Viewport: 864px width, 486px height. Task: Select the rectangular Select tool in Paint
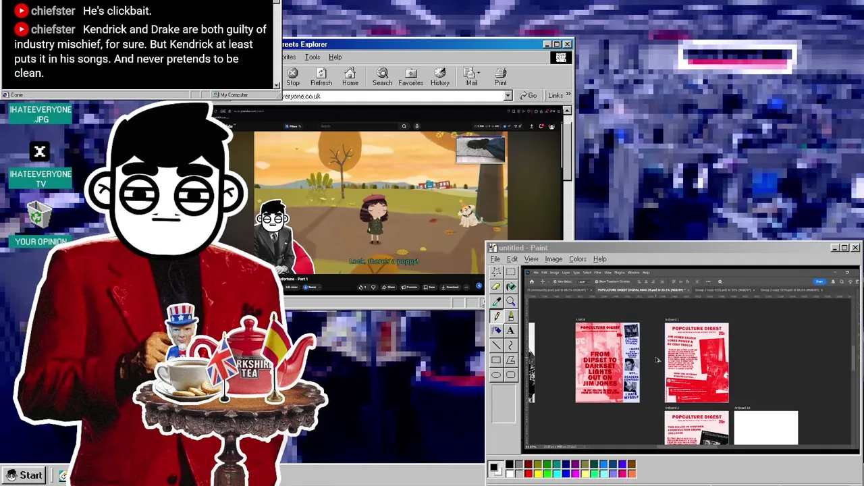click(x=510, y=271)
